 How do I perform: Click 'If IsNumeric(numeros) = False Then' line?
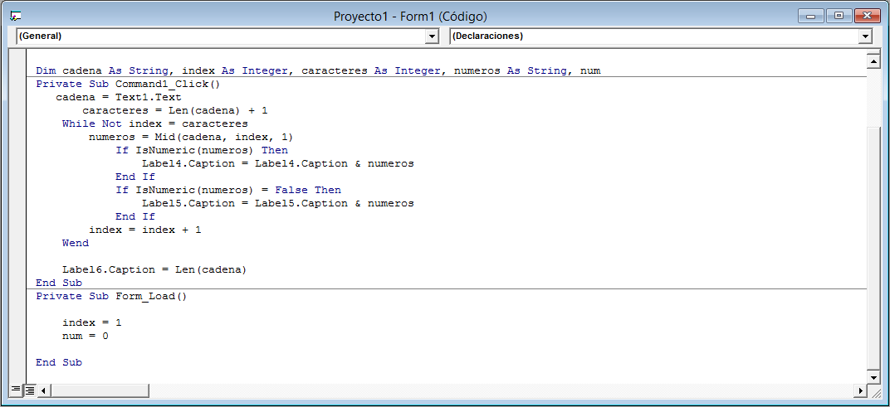tap(228, 190)
